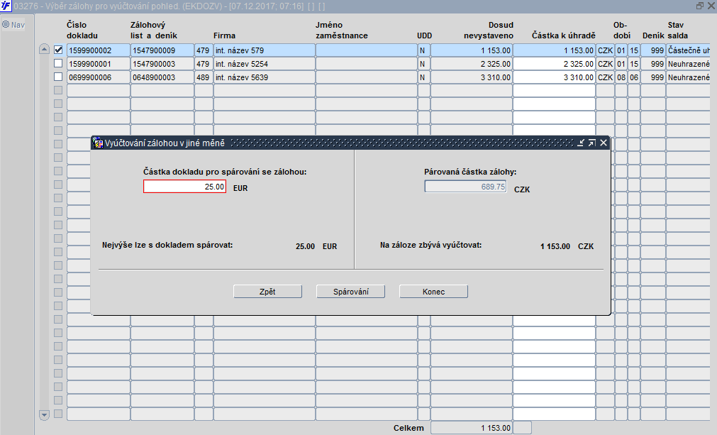Click the Spárování button
This screenshot has width=717, height=435.
[x=351, y=292]
